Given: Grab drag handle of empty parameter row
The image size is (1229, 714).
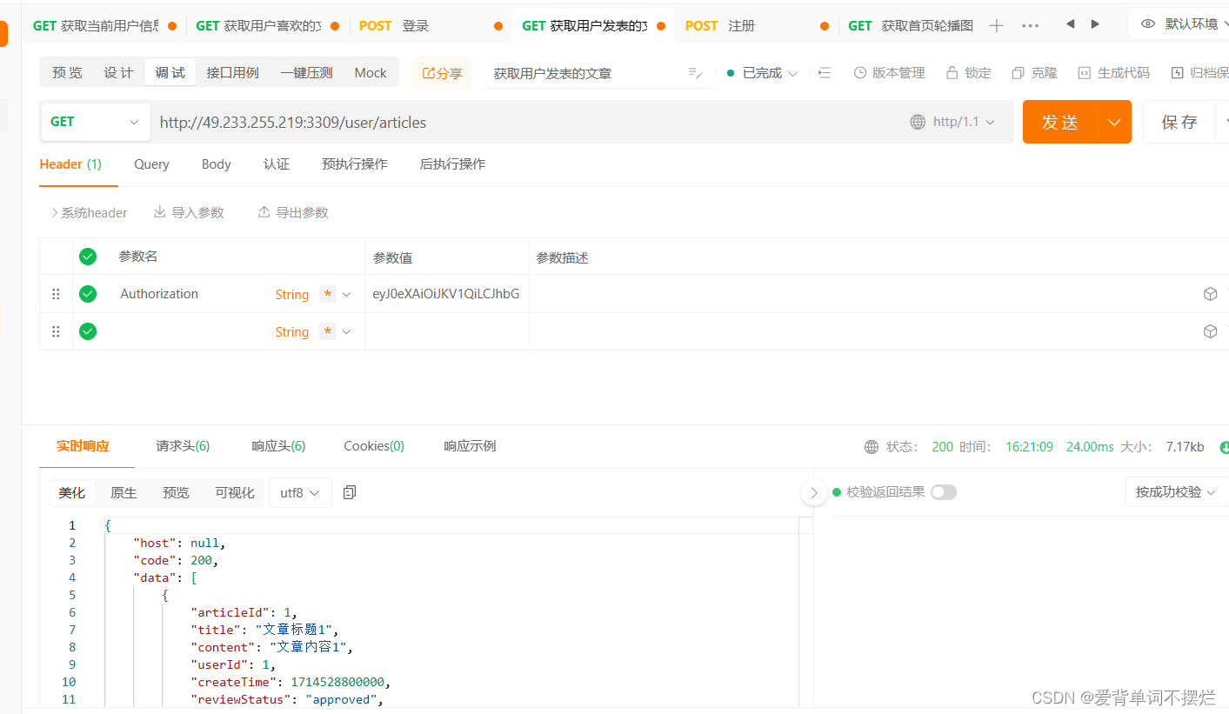Looking at the screenshot, I should (56, 331).
